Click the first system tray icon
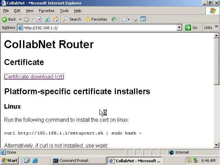220x165 pixels. pyautogui.click(x=189, y=161)
